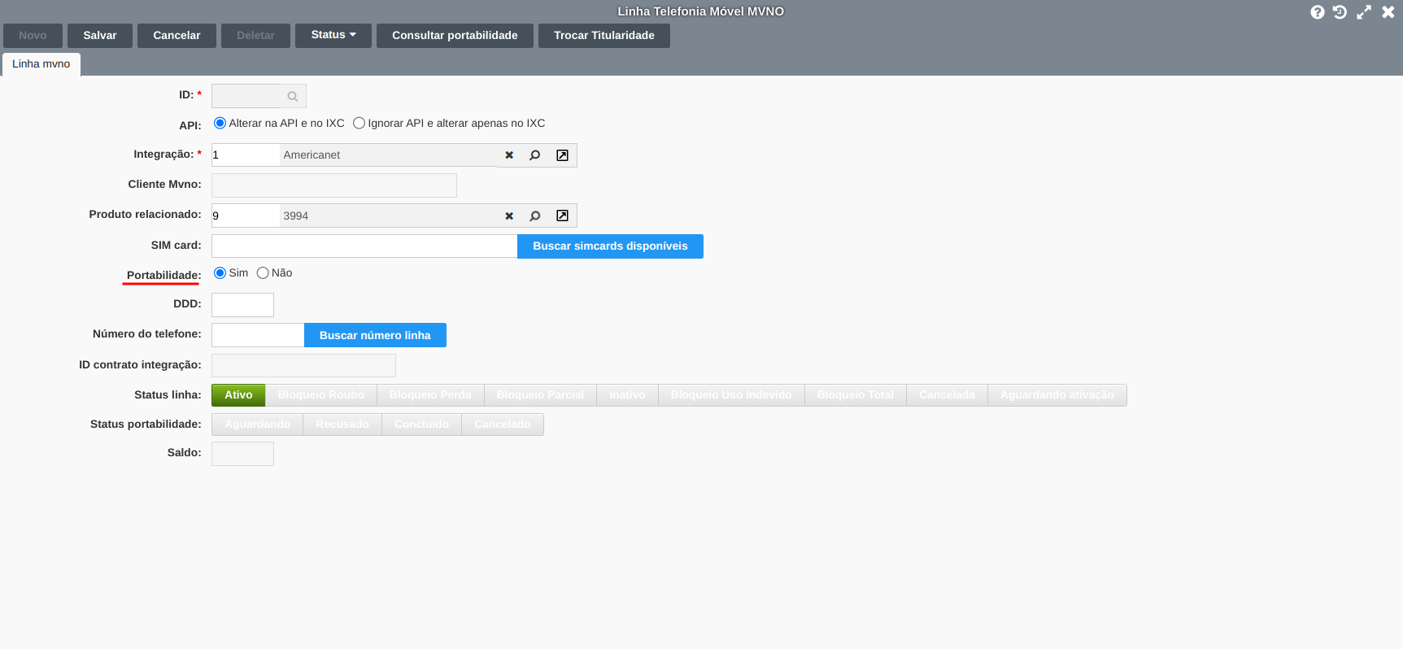Viewport: 1403px width, 649px height.
Task: Select Aguardando portability status
Action: pos(257,425)
